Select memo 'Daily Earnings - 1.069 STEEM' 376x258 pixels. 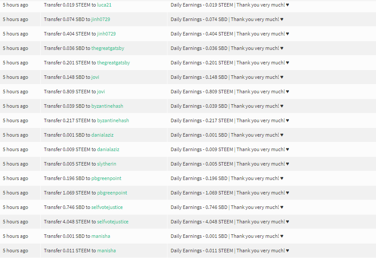click(x=202, y=193)
